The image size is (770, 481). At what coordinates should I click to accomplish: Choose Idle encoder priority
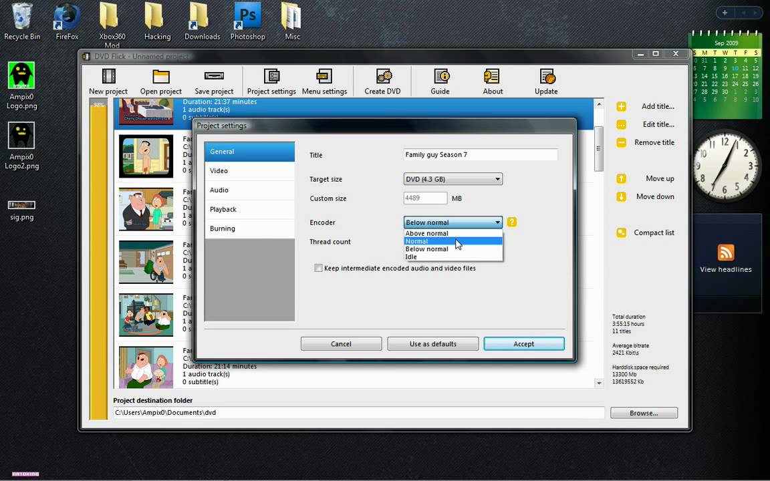pos(453,257)
